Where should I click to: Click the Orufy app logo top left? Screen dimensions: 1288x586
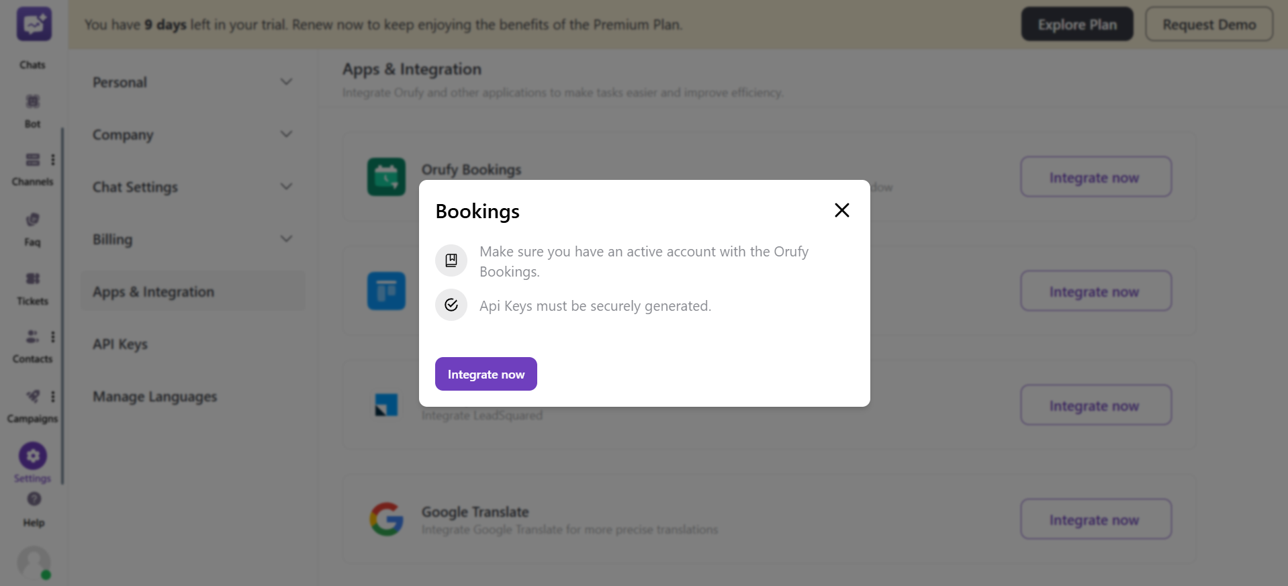[32, 23]
